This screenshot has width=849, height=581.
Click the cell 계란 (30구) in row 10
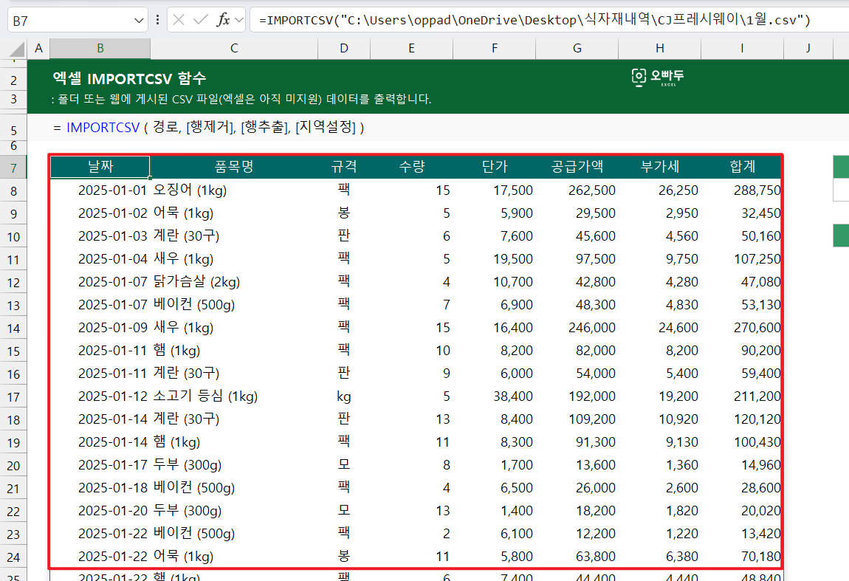click(x=234, y=236)
